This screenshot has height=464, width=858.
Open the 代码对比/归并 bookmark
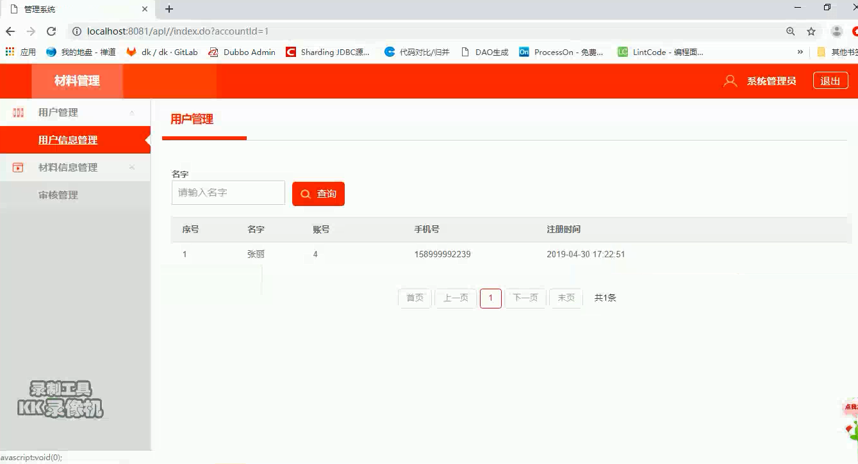(417, 52)
